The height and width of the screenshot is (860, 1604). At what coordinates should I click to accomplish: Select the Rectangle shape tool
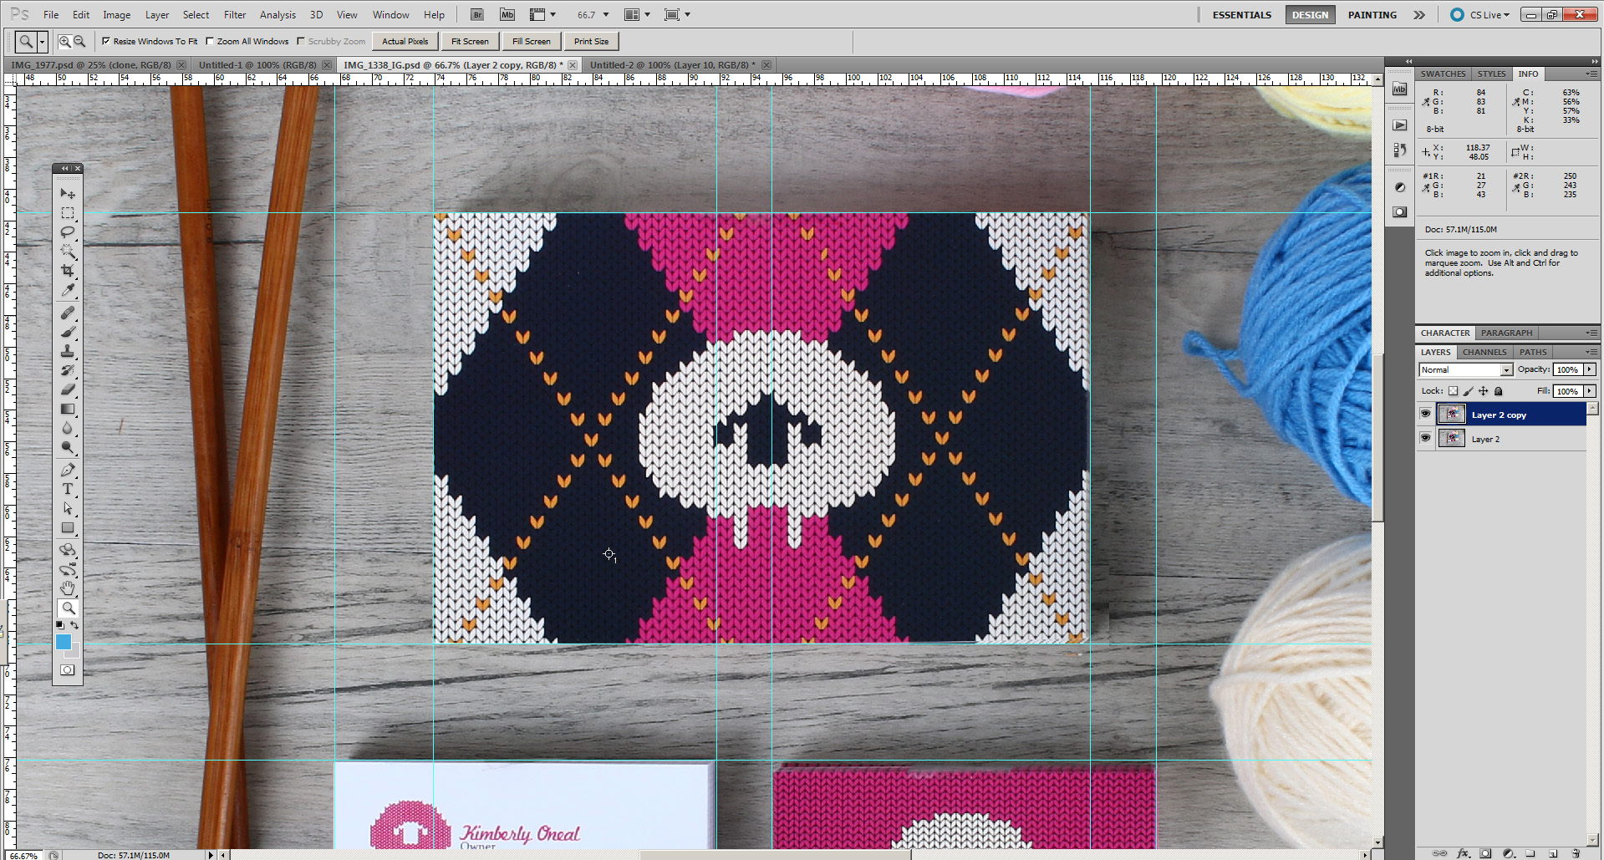[x=68, y=528]
